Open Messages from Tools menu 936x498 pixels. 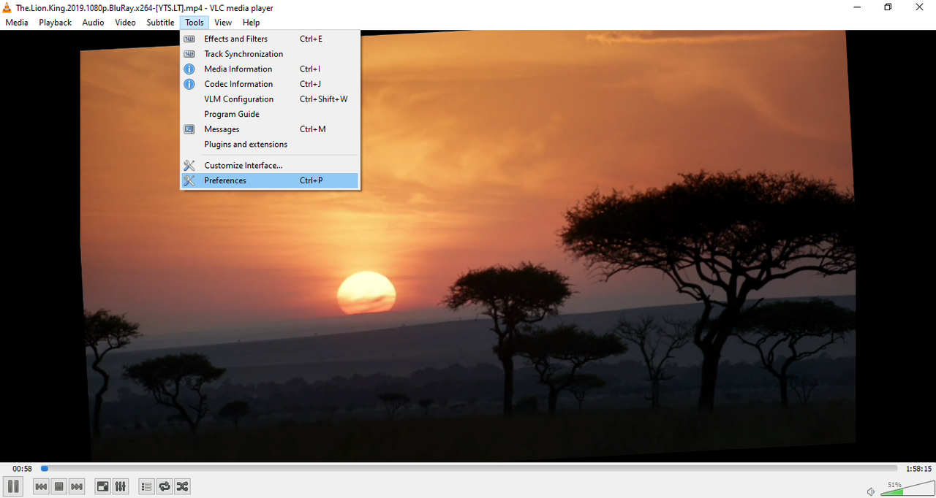click(x=270, y=129)
